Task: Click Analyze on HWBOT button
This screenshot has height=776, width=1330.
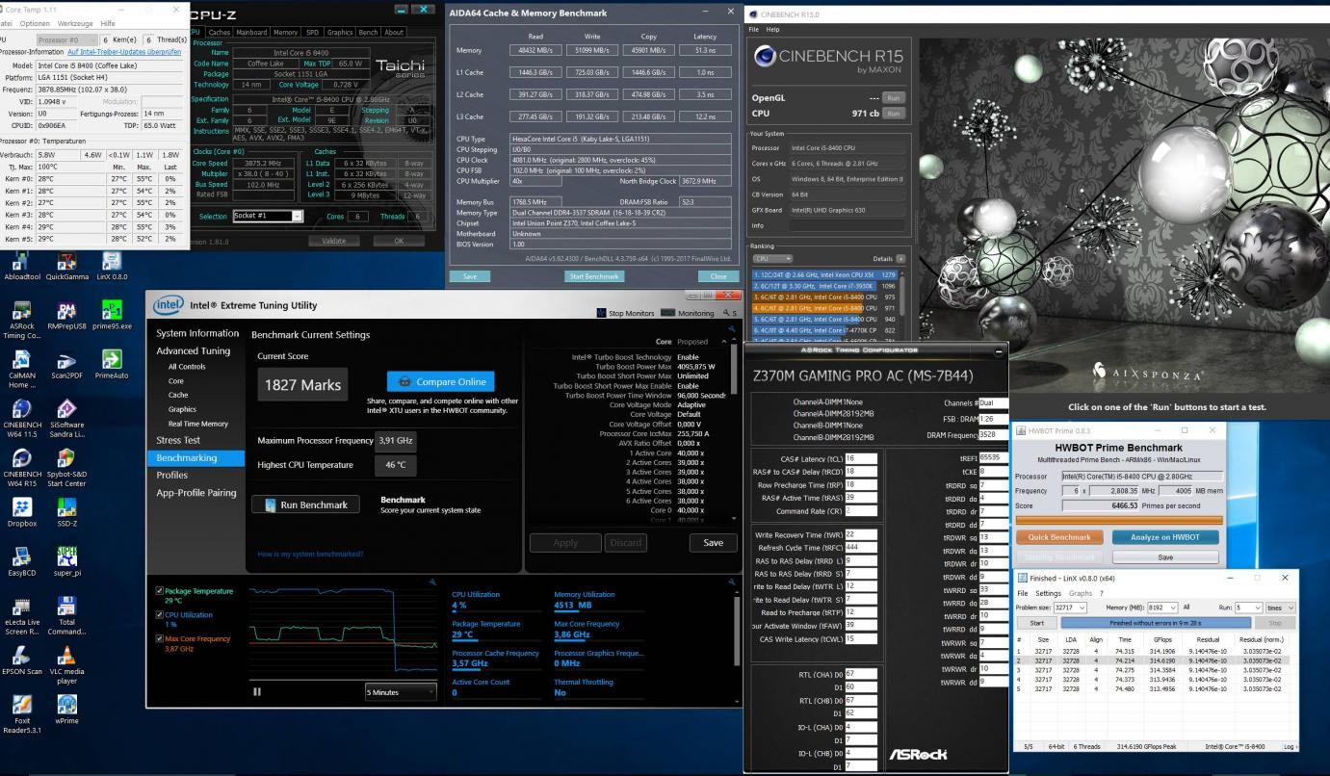Action: (1166, 537)
